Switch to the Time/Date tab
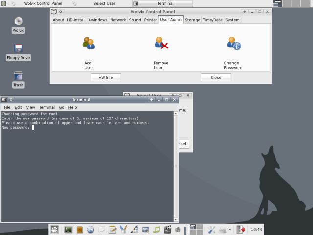 click(x=213, y=20)
